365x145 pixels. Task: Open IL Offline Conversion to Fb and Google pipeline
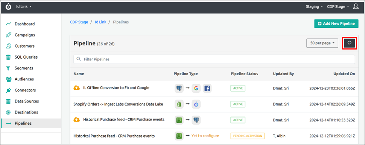[116, 88]
